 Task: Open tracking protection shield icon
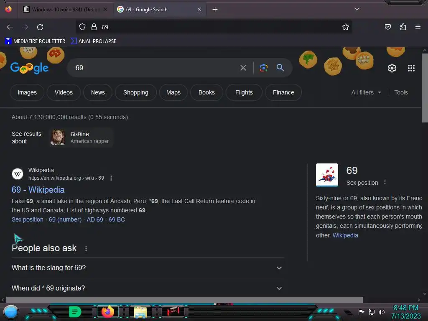point(82,27)
